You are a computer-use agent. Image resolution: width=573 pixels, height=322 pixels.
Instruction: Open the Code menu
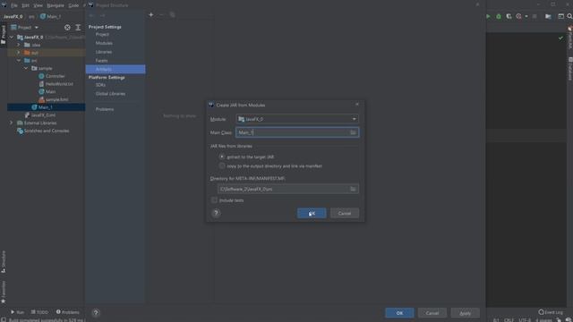tap(73, 5)
